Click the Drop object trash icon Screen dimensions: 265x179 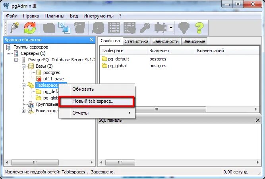coord(79,27)
